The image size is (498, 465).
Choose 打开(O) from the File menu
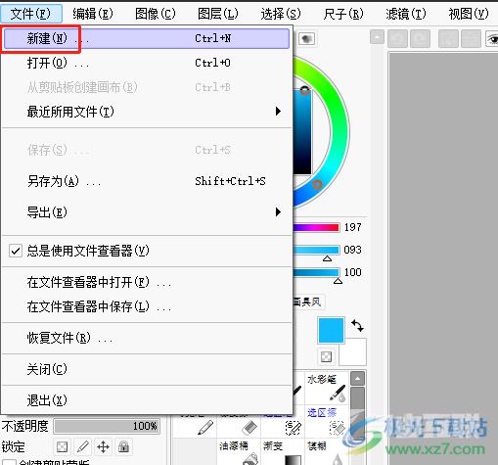point(147,63)
